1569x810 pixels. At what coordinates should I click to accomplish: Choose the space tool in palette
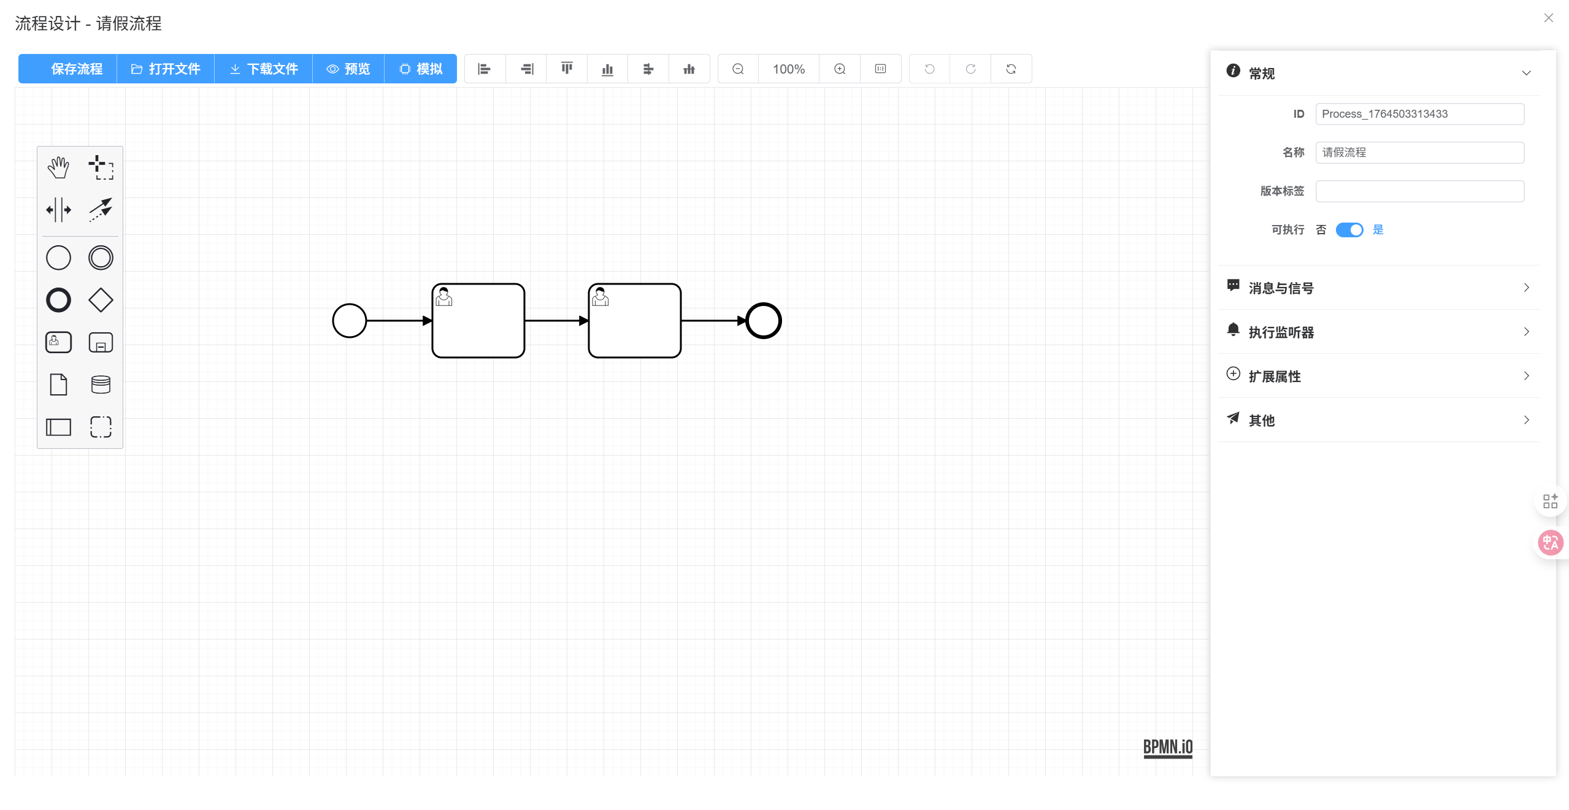click(x=58, y=210)
